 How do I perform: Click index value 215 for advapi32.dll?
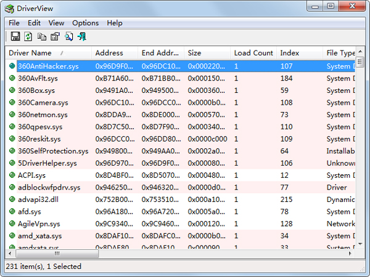(287, 199)
